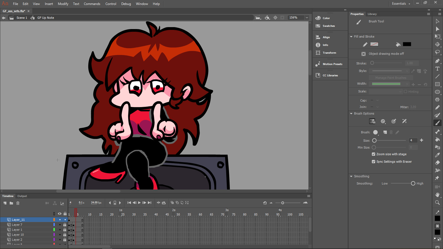This screenshot has width=443, height=249.
Task: Switch to the Output tab
Action: 22,196
